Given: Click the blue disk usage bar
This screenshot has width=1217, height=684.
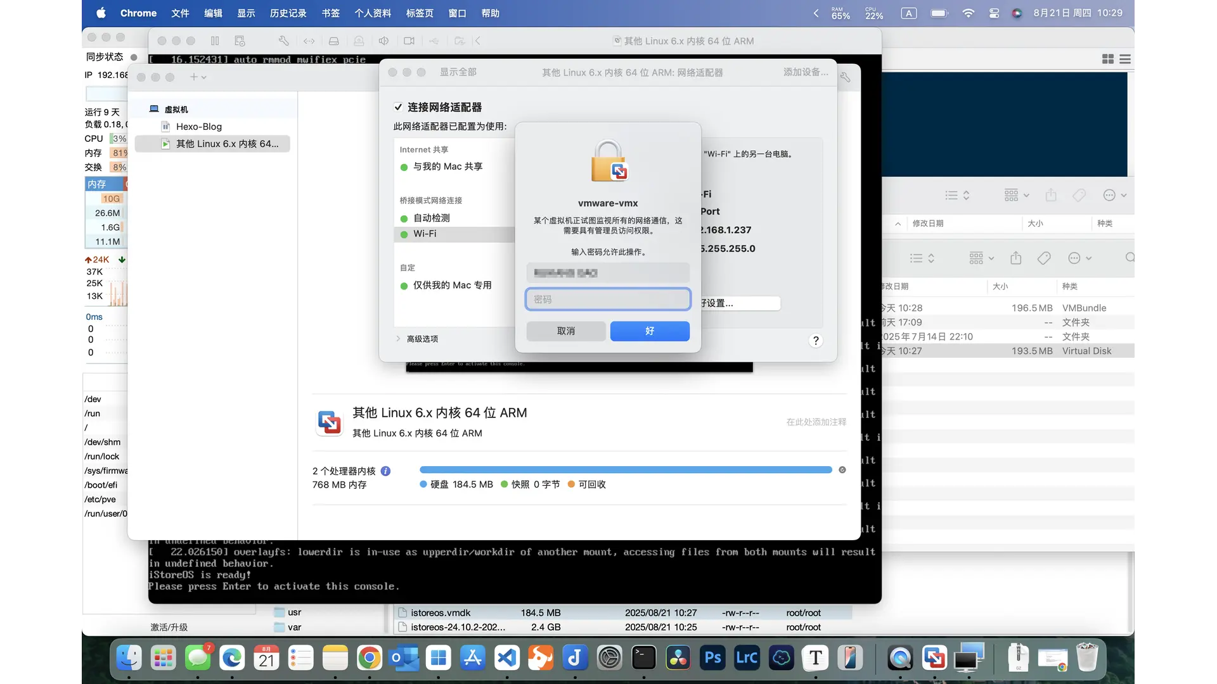Looking at the screenshot, I should 626,470.
